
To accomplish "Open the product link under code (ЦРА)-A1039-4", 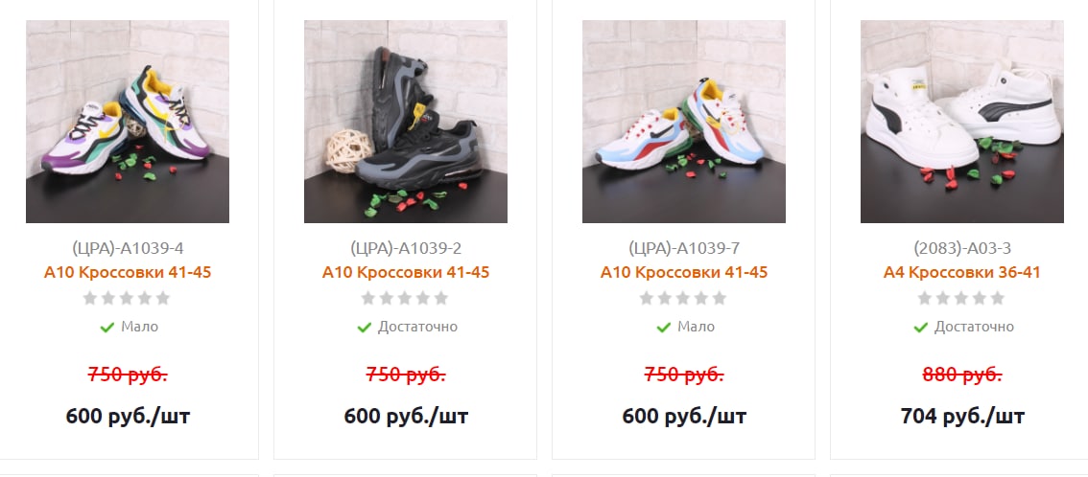I will click(x=128, y=272).
